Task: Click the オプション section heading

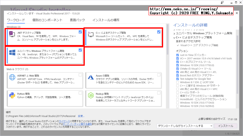Action: coord(182,51)
